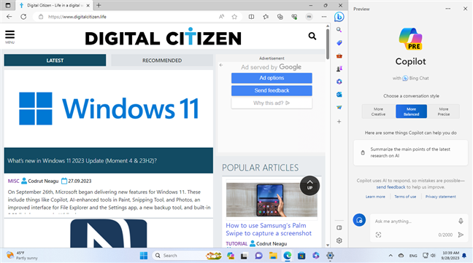Image resolution: width=473 pixels, height=263 pixels.
Task: Open File Explorer from taskbar
Action: tap(273, 256)
